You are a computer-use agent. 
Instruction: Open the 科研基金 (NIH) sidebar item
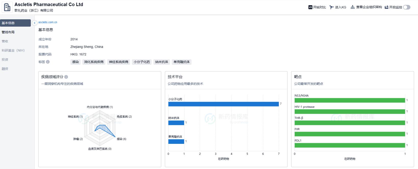[13, 50]
